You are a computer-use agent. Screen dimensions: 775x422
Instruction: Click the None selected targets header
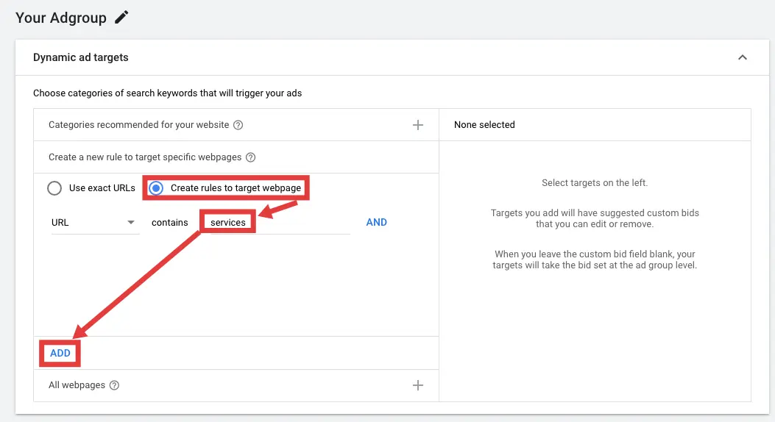point(484,125)
